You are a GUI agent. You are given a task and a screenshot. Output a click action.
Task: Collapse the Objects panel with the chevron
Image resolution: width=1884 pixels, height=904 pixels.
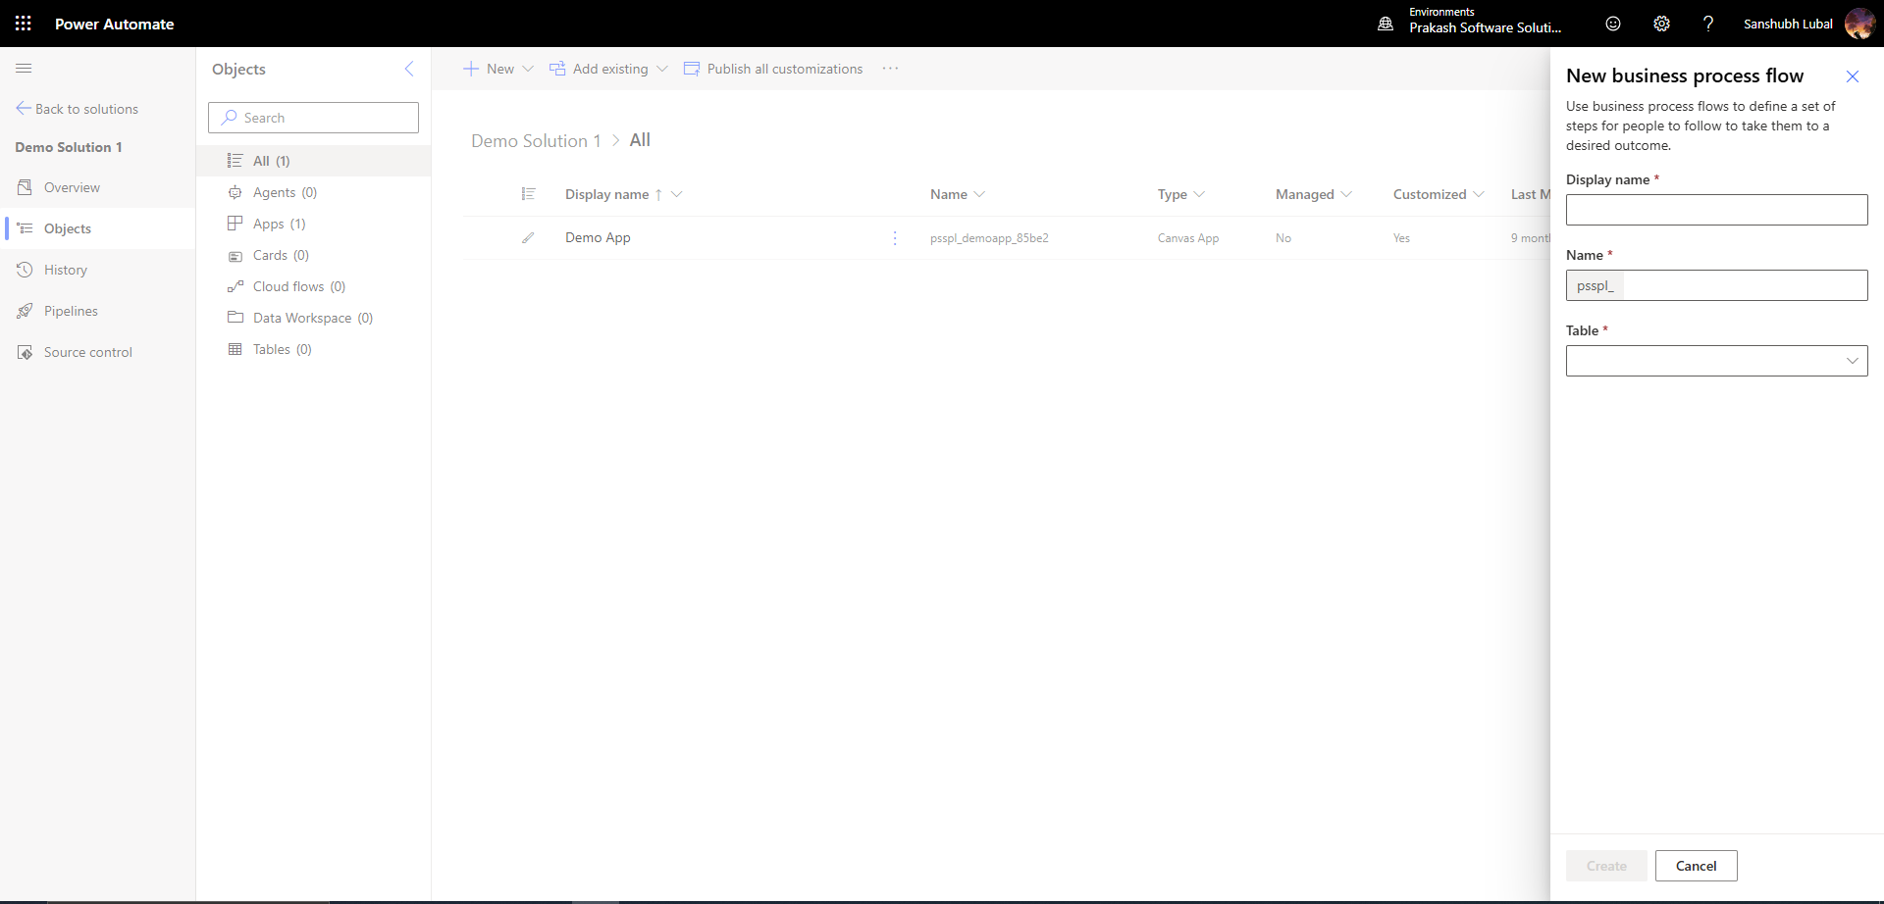[409, 69]
